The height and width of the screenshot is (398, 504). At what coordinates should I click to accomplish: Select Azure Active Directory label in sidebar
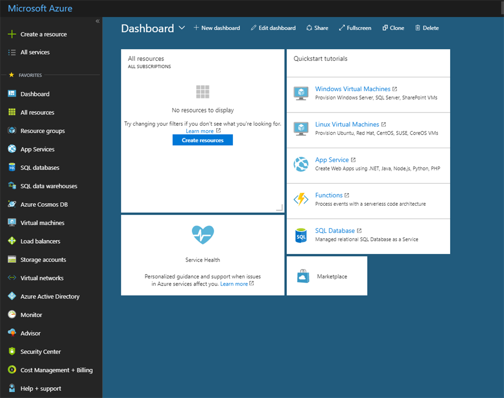[50, 296]
